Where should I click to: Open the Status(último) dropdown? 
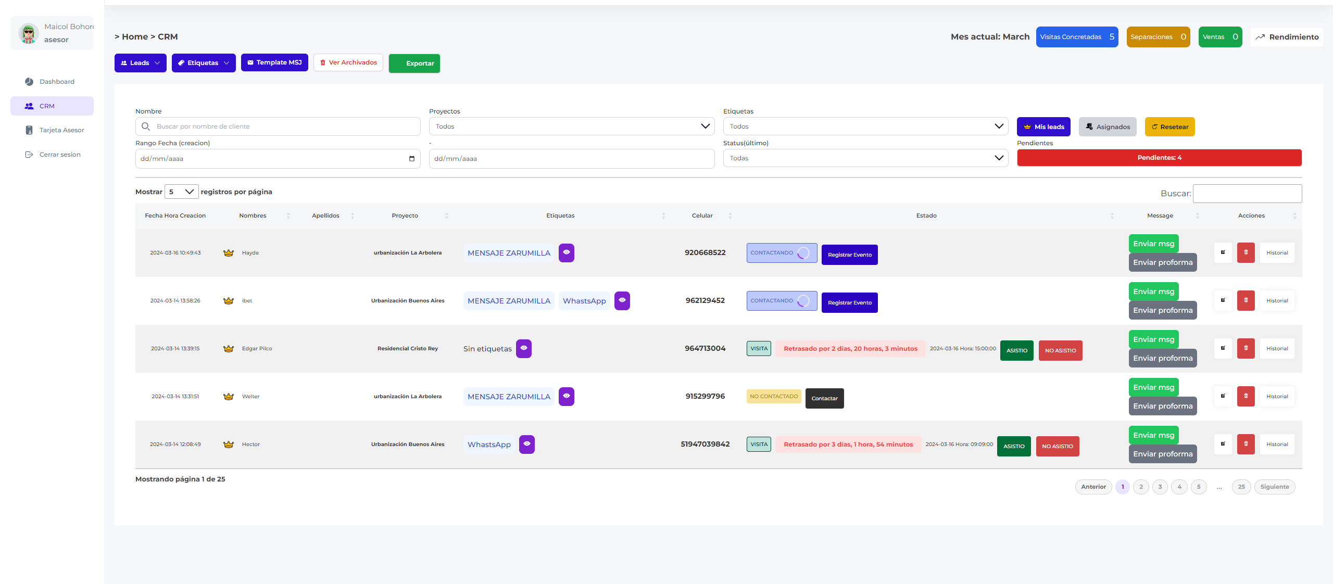point(865,158)
